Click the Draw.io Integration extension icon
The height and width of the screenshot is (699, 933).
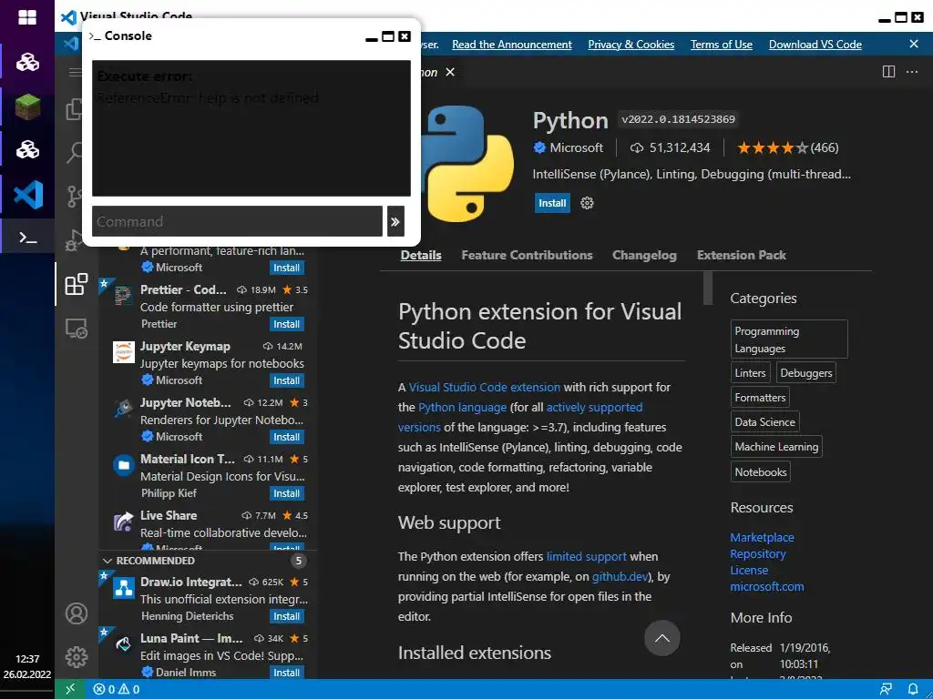124,589
